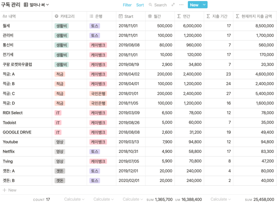Viewport: 277px width, 203px height.
Task: Click the 내역 column title icon
Action: [x=5, y=16]
